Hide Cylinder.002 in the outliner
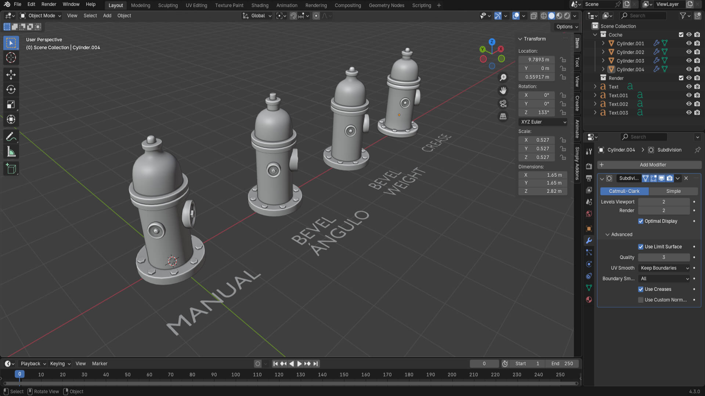Image resolution: width=705 pixels, height=396 pixels. coord(689,52)
